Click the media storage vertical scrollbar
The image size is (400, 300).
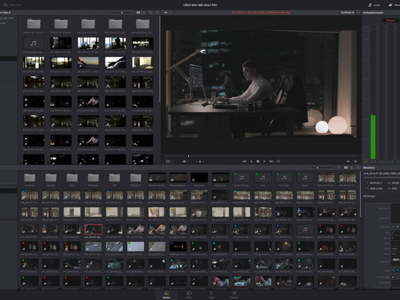(160, 58)
